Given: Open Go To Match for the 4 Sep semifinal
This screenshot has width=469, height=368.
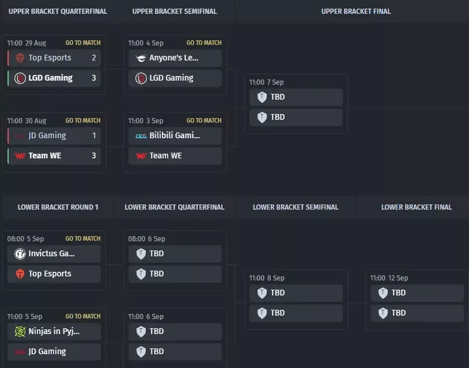Looking at the screenshot, I should (x=204, y=43).
